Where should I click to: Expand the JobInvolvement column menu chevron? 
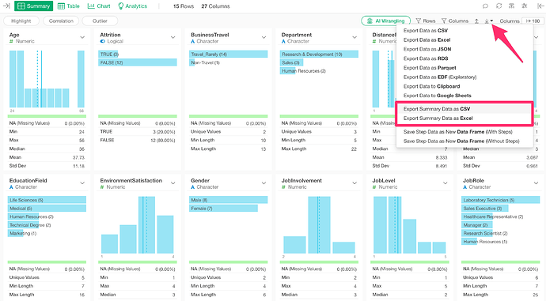[355, 183]
